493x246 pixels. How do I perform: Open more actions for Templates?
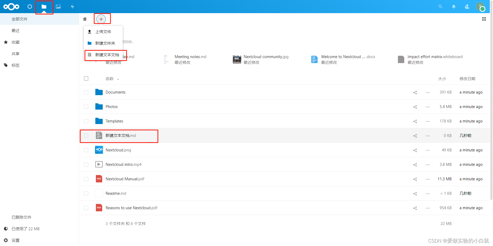428,121
